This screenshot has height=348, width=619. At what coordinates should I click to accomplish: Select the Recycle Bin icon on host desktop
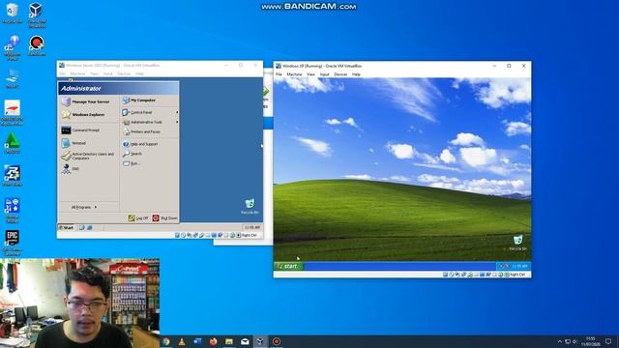[12, 13]
